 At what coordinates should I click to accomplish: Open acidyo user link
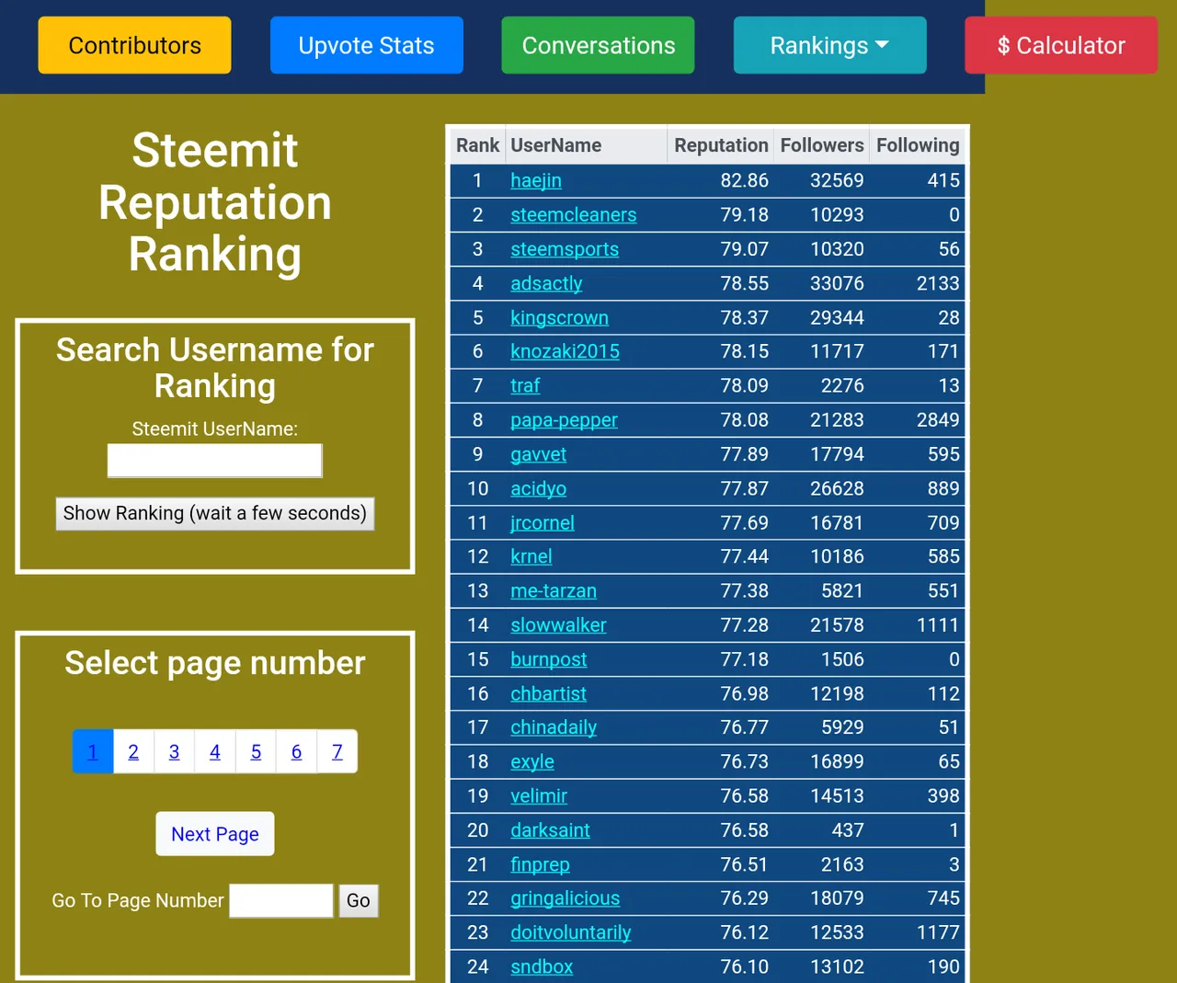pos(538,488)
